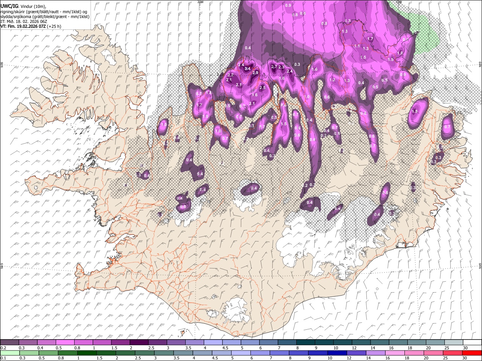This screenshot has height=361, width=482.
Task: Click the 'VT: Fim. 19.02.2026 07Z (+25 h)' line
Action: [x=31, y=26]
